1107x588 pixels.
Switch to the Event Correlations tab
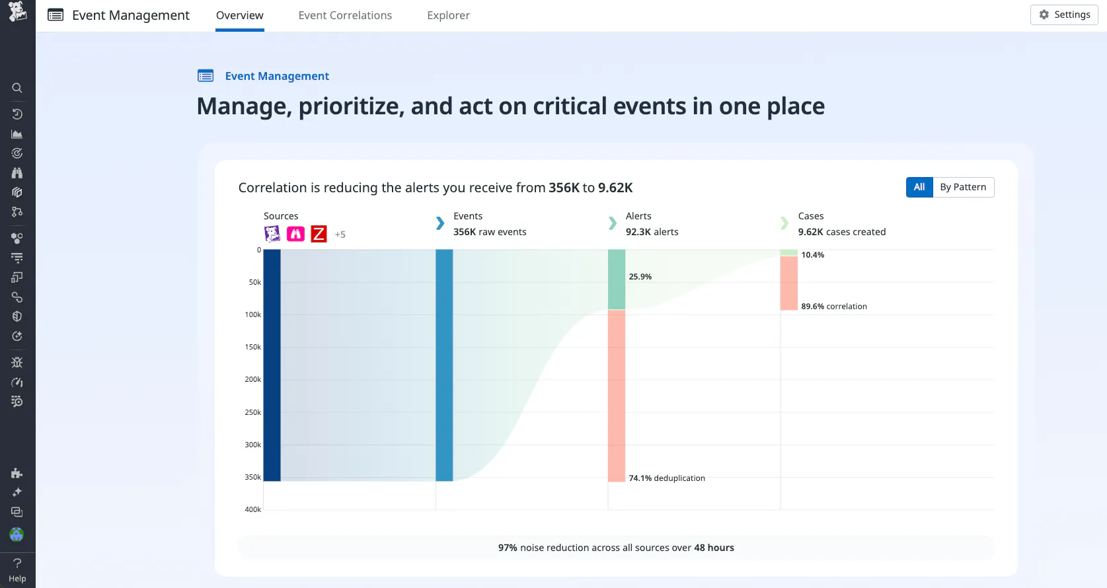click(x=345, y=15)
